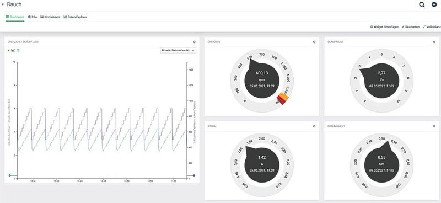Click the green clock realtime icon
The image size is (441, 203).
[18, 50]
